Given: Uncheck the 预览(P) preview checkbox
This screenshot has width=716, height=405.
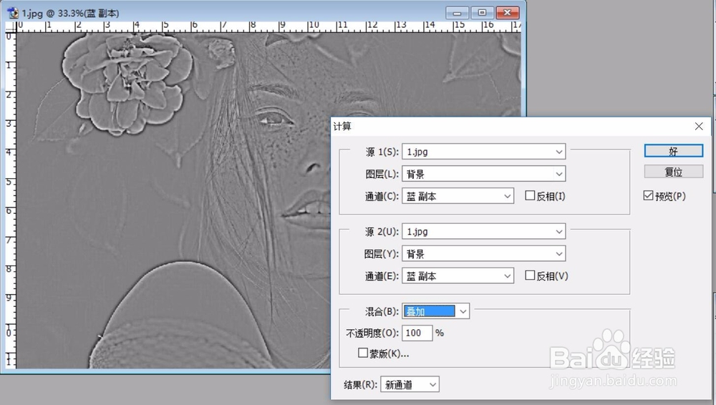Looking at the screenshot, I should pos(648,196).
